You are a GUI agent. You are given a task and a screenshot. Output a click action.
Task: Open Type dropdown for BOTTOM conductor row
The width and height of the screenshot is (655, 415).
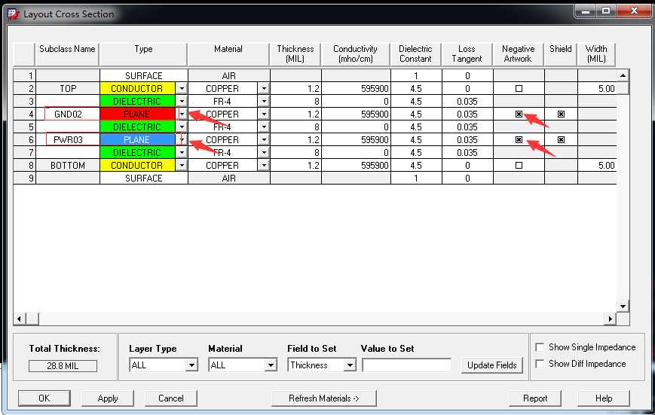coord(182,166)
